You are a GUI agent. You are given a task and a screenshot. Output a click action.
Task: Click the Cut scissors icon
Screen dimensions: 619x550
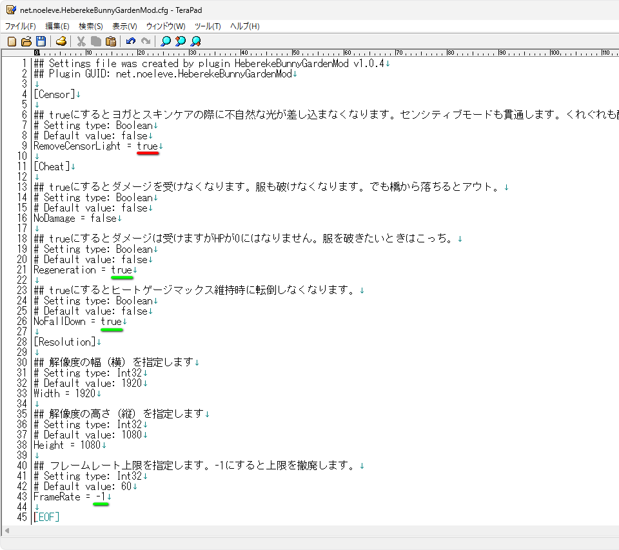point(81,41)
